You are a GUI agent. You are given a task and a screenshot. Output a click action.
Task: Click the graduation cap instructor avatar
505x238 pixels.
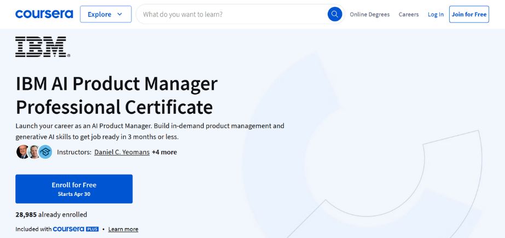tap(45, 152)
